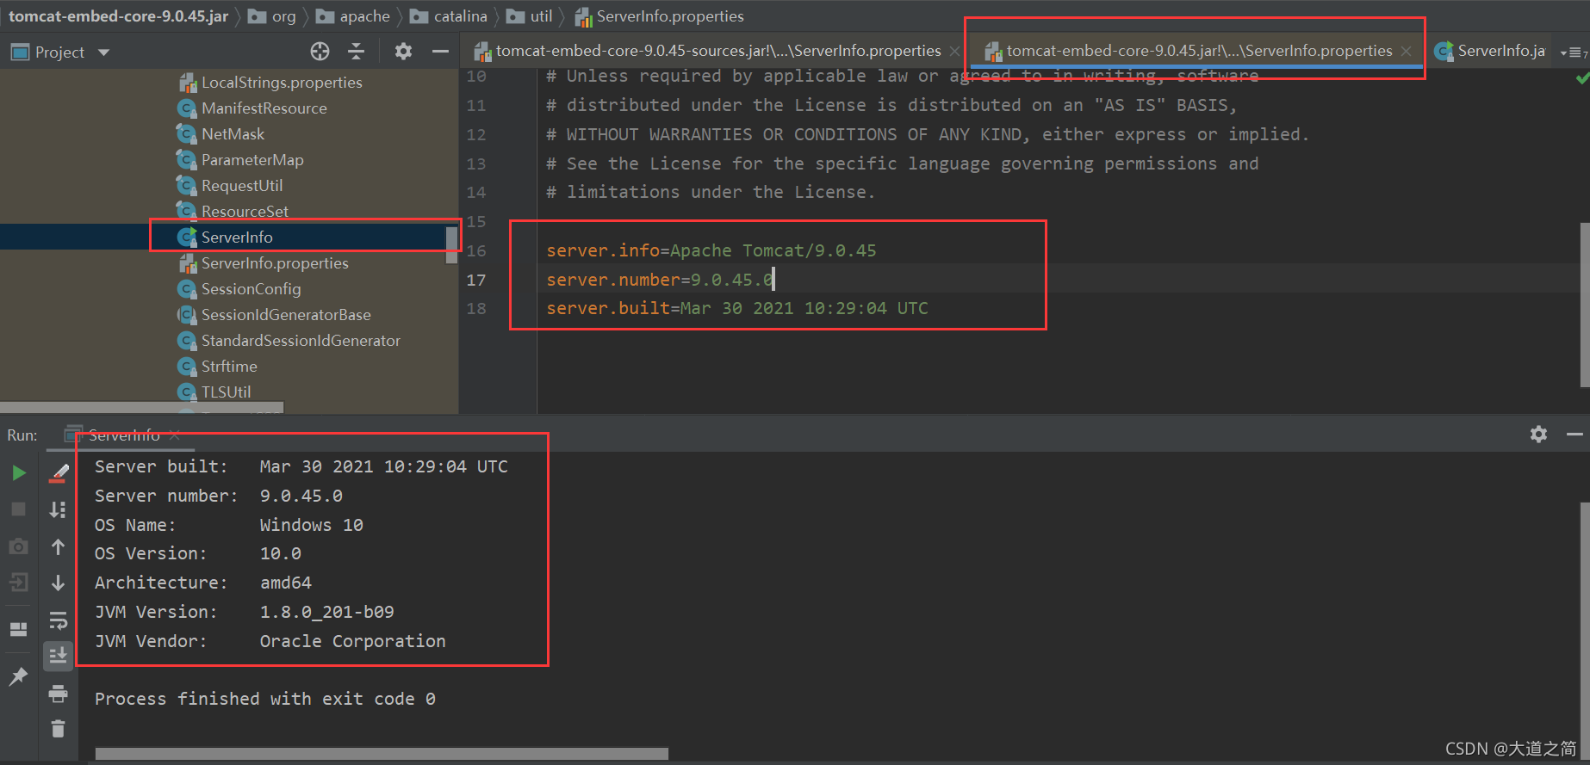Click the editor vertical scrollbar
The width and height of the screenshot is (1590, 765).
[1585, 305]
